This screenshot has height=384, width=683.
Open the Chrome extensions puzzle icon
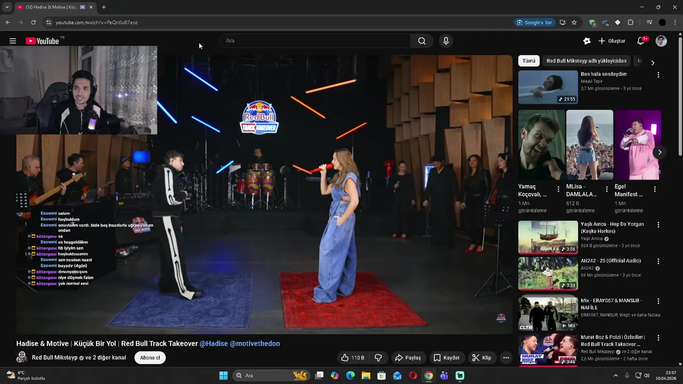(631, 22)
